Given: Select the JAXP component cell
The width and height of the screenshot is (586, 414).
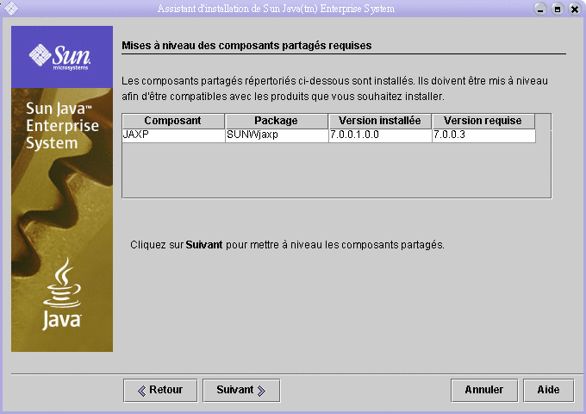Looking at the screenshot, I should [x=173, y=135].
